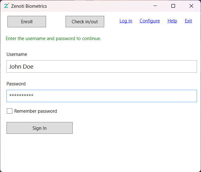Focus the Username field containing John Doe
The height and width of the screenshot is (172, 201).
101,66
